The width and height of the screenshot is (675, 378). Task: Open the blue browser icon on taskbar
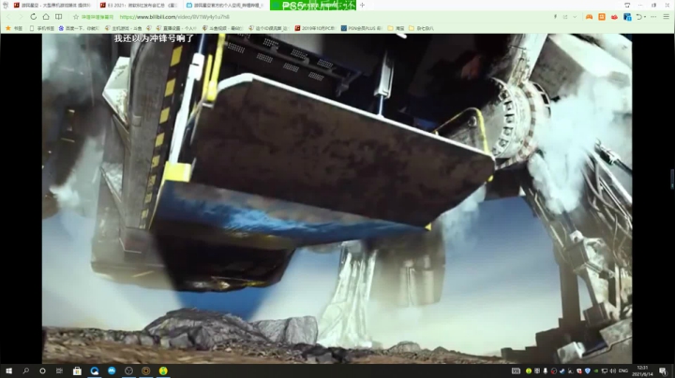point(95,371)
